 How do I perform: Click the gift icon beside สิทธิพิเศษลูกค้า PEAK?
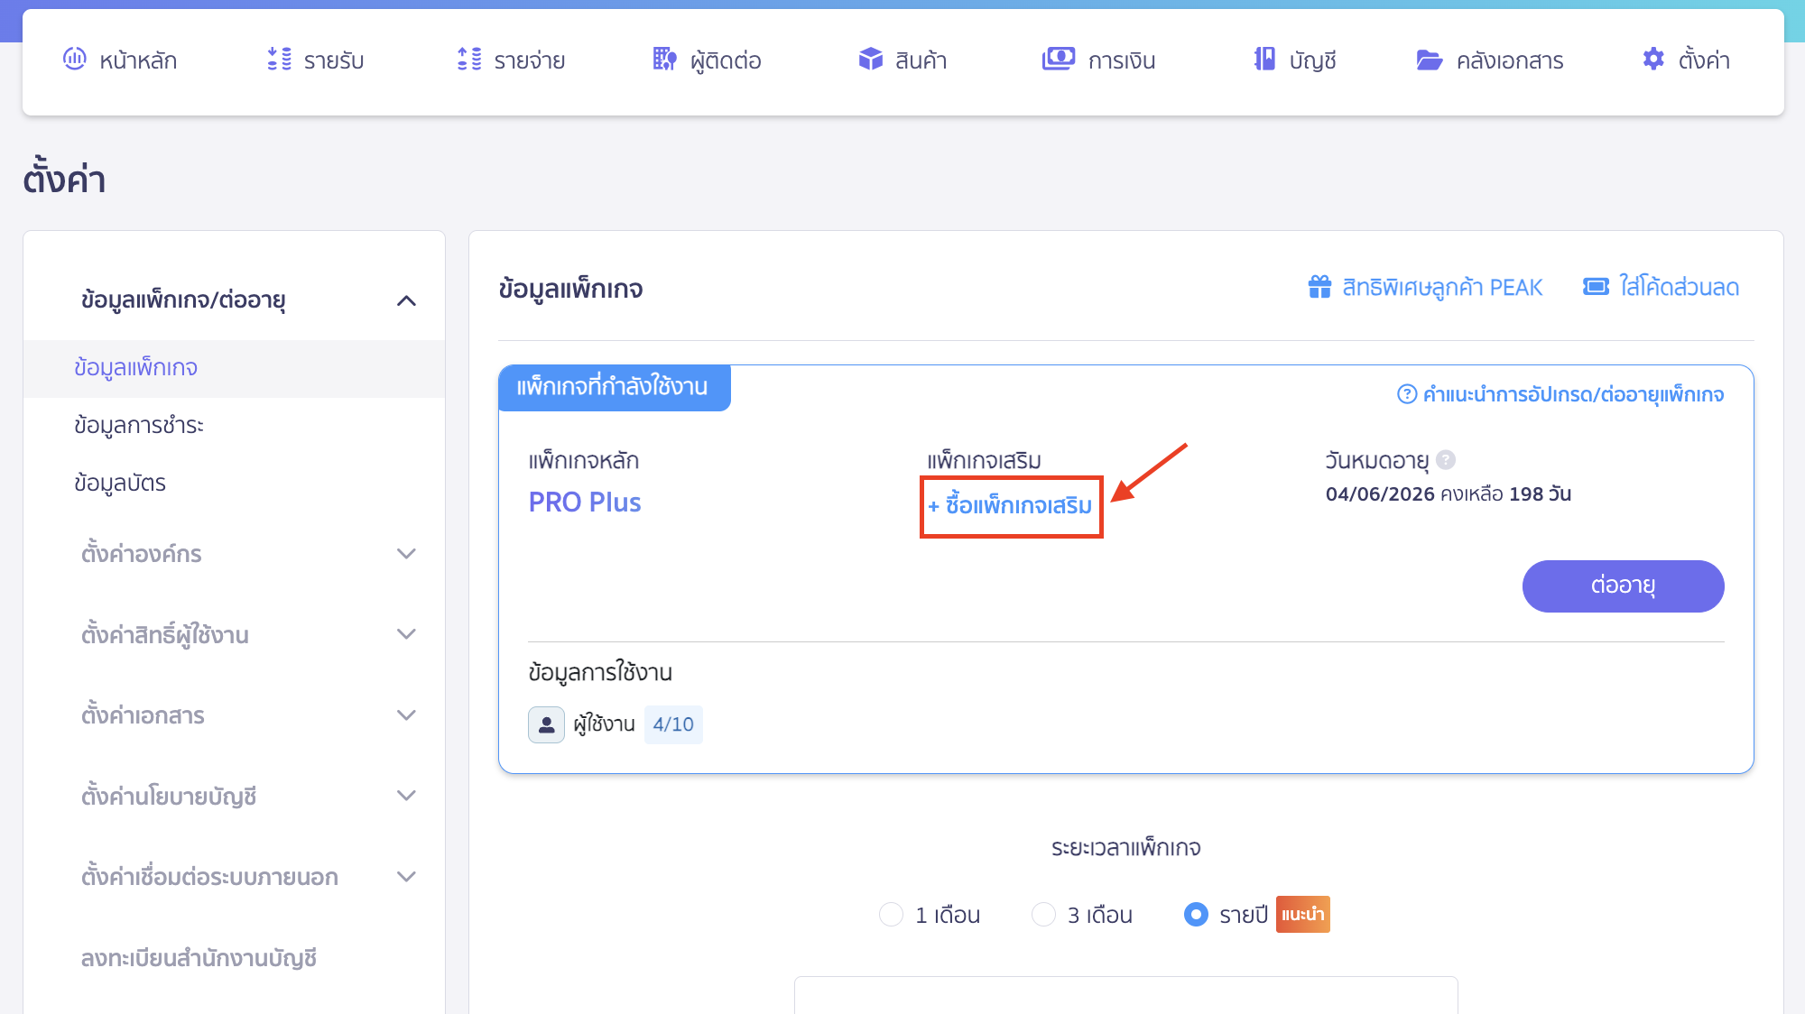(1319, 287)
